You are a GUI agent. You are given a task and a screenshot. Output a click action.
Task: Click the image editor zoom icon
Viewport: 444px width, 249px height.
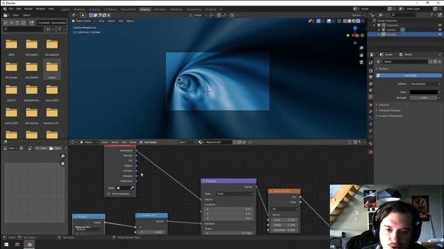[x=63, y=156]
